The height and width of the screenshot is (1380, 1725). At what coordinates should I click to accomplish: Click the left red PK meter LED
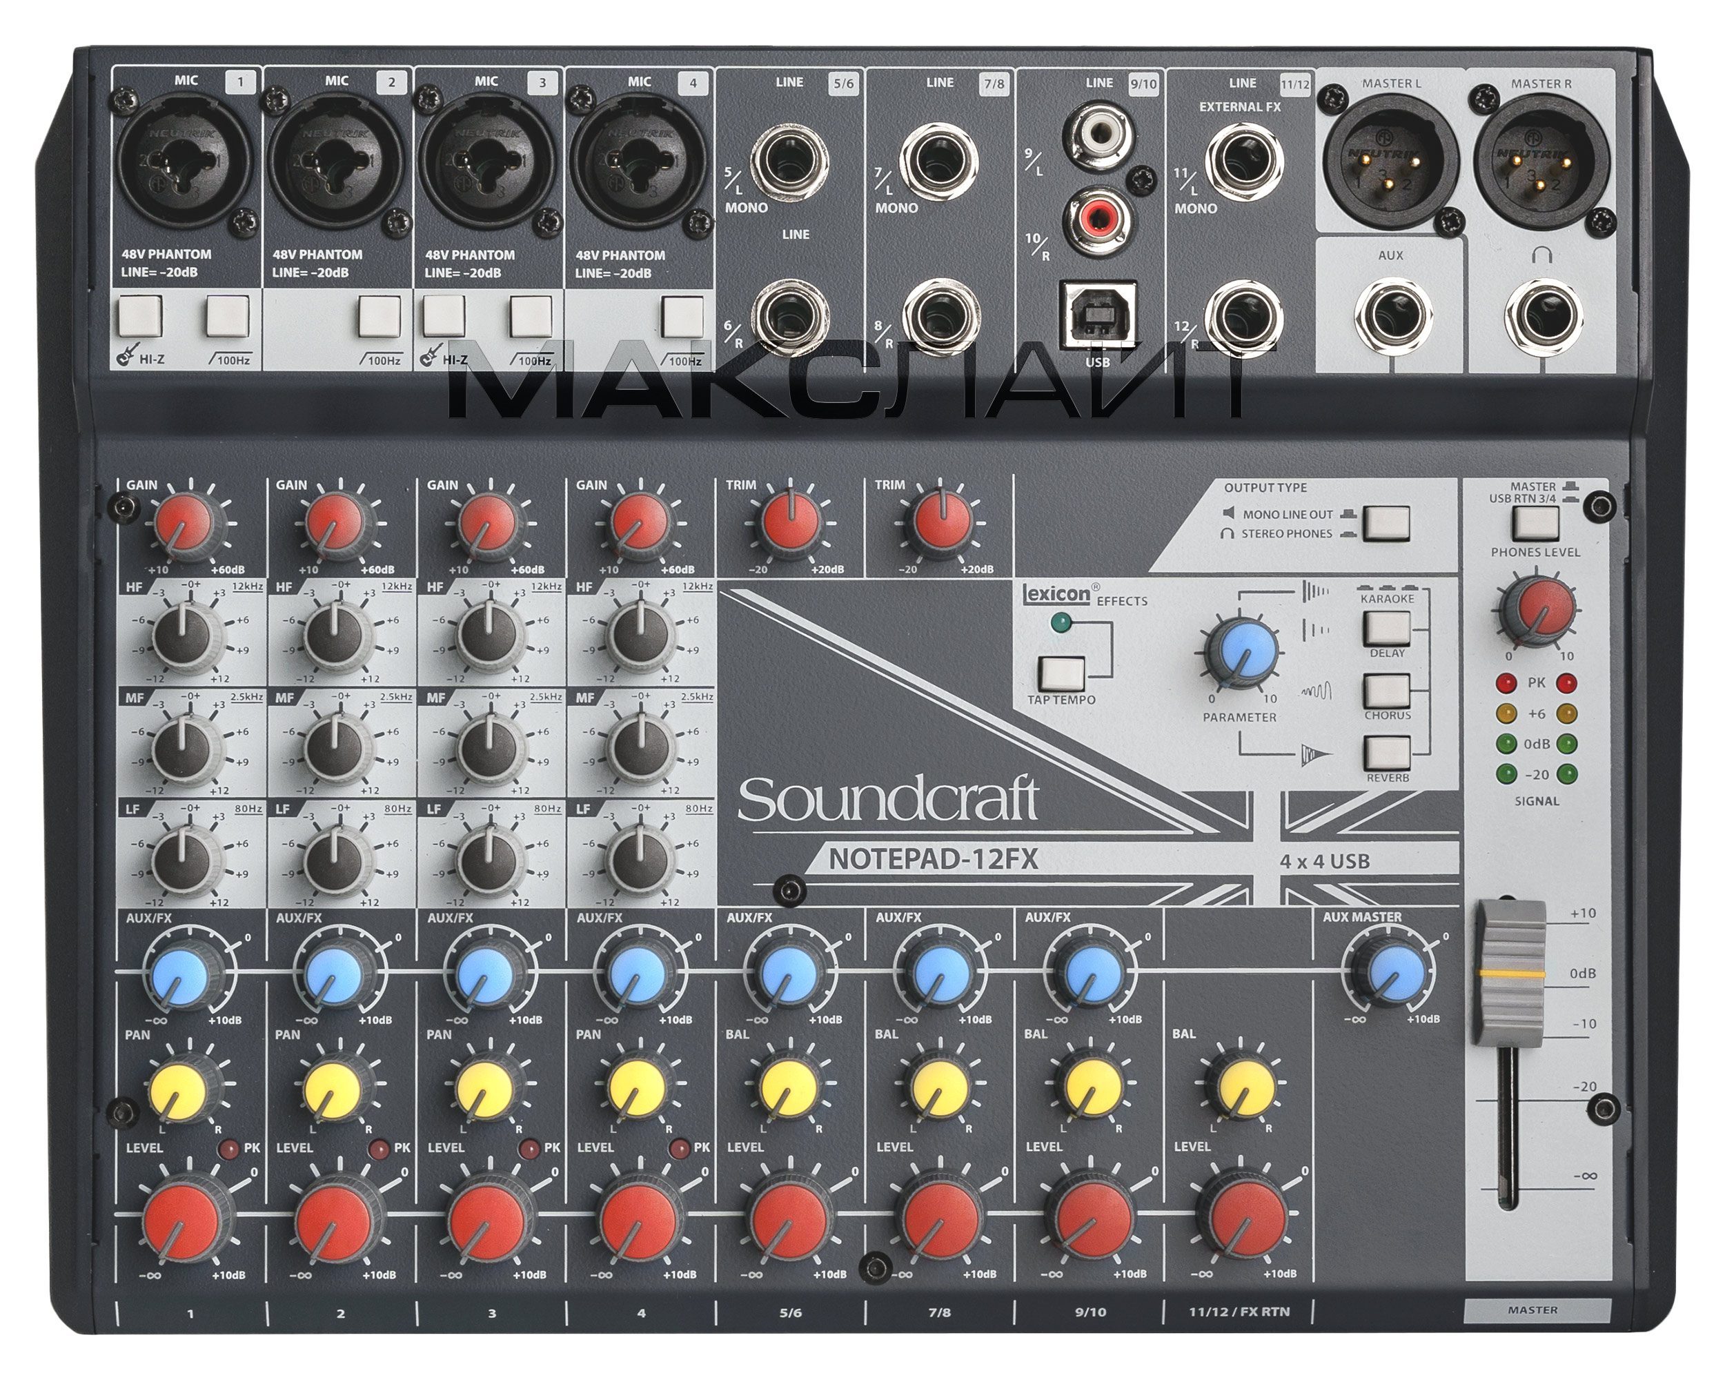1506,683
